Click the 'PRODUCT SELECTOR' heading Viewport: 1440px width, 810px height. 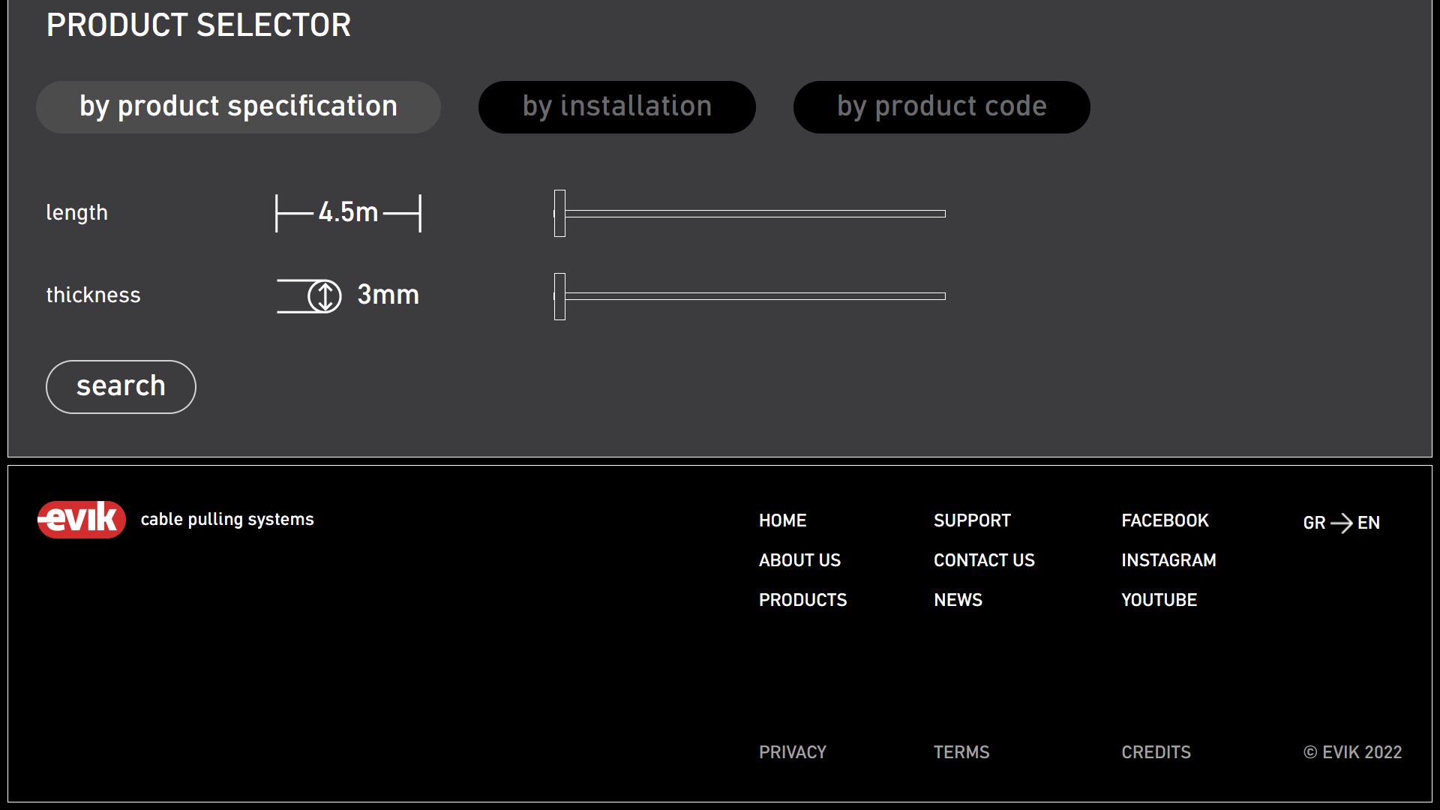[199, 25]
